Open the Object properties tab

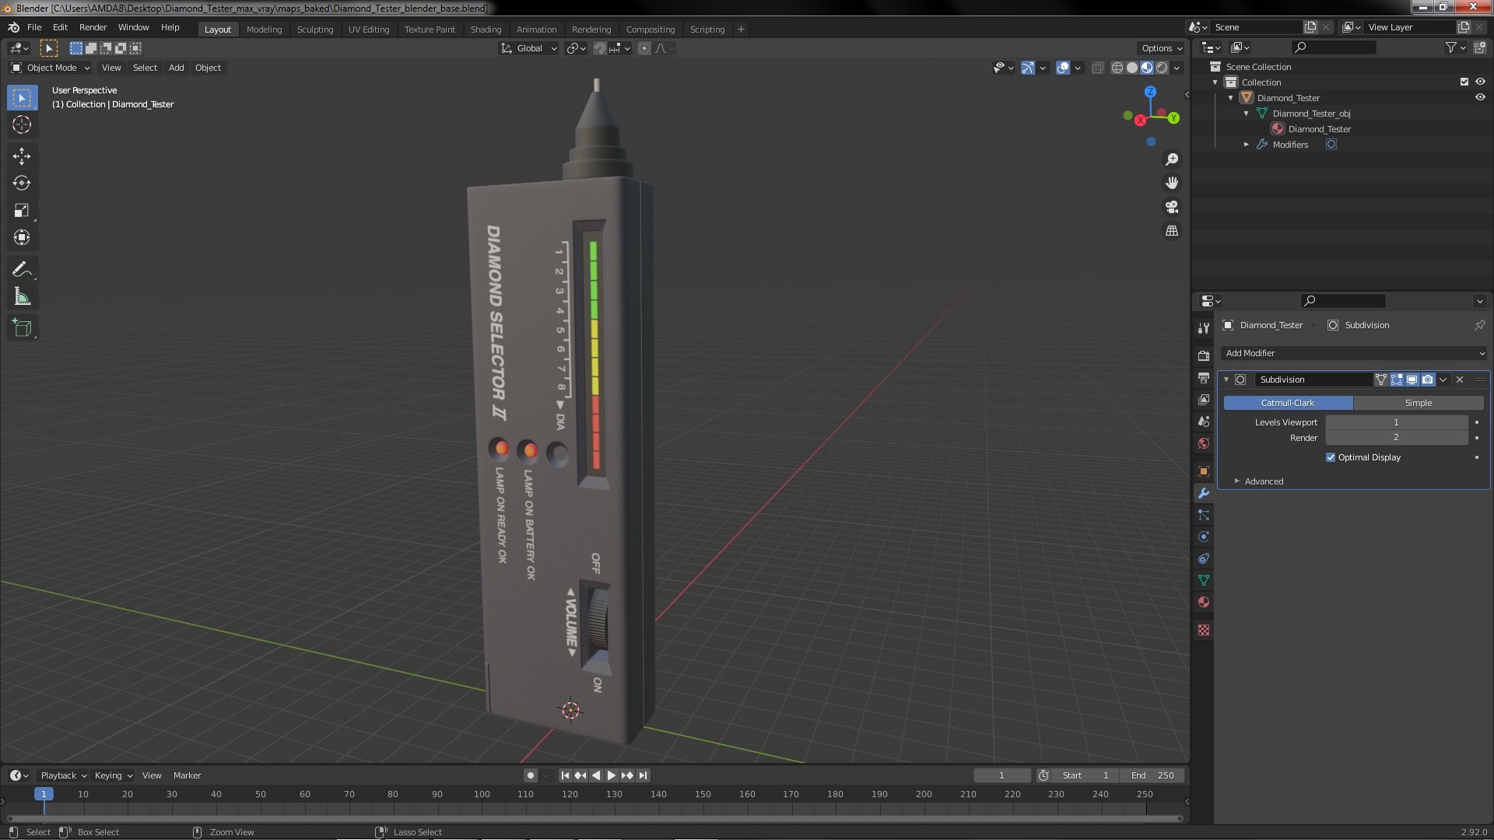[x=1204, y=471]
